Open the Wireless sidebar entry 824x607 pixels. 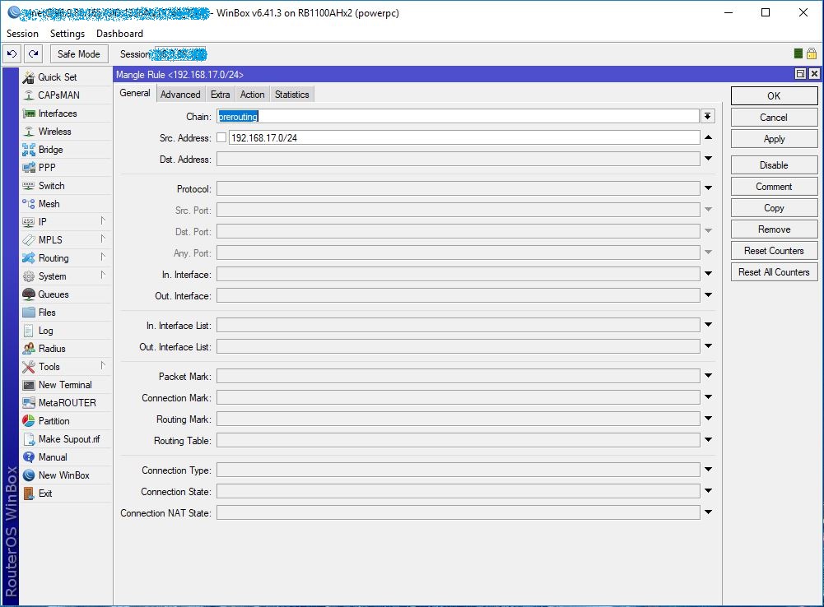(x=66, y=132)
